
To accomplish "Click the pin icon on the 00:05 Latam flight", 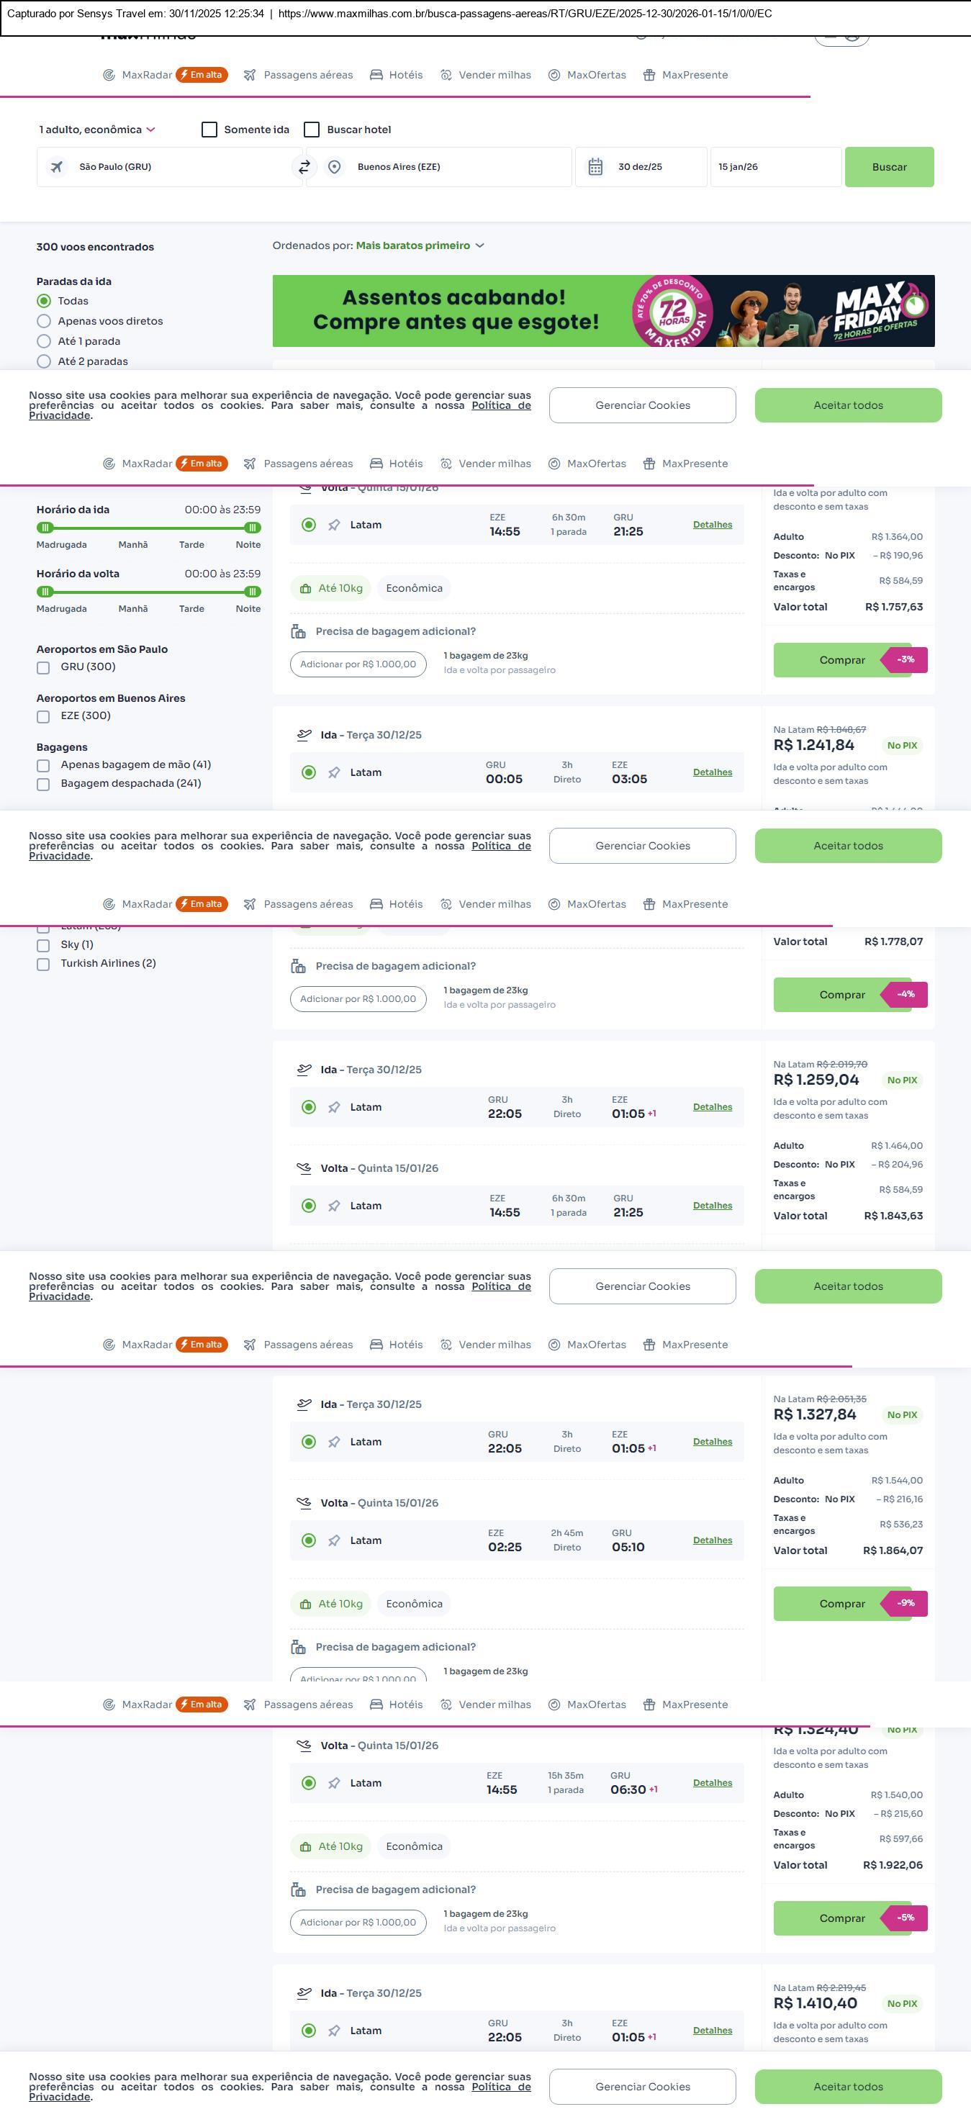I will [335, 772].
